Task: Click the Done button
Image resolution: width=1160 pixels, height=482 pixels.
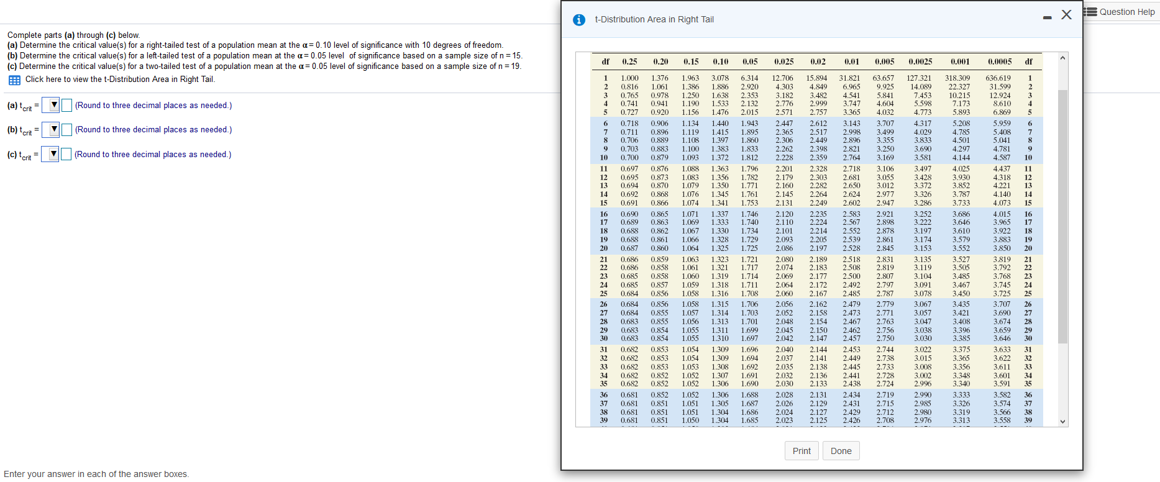Action: [841, 451]
